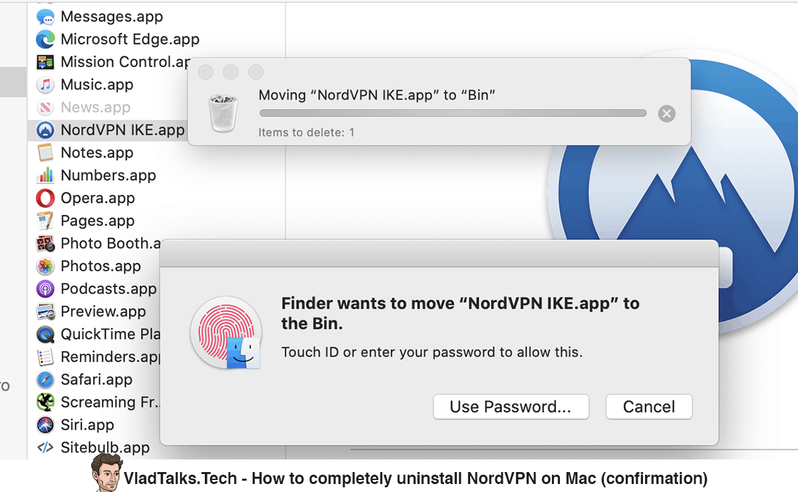Image resolution: width=798 pixels, height=492 pixels.
Task: Click the News app icon
Action: 45,107
